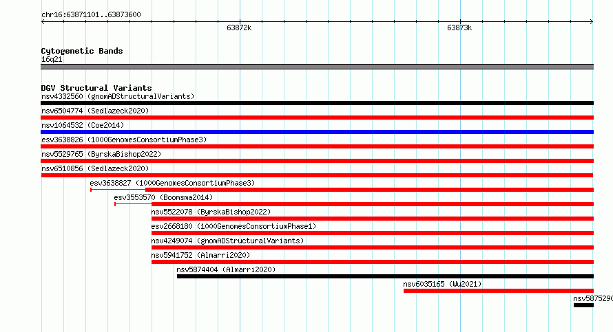Viewport: 613px width, 332px height.
Task: Open nsv6510856 (Sedlazeck2020) label
Action: pos(95,168)
